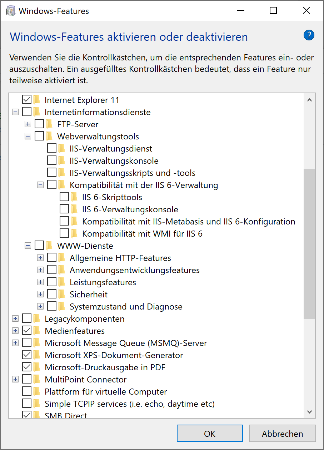Select Kompatibilität mit WMI für IIS 6
Screen dimensions: 324x450
pyautogui.click(x=143, y=234)
